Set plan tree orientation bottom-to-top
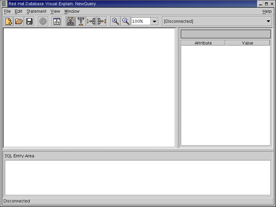 (x=81, y=21)
